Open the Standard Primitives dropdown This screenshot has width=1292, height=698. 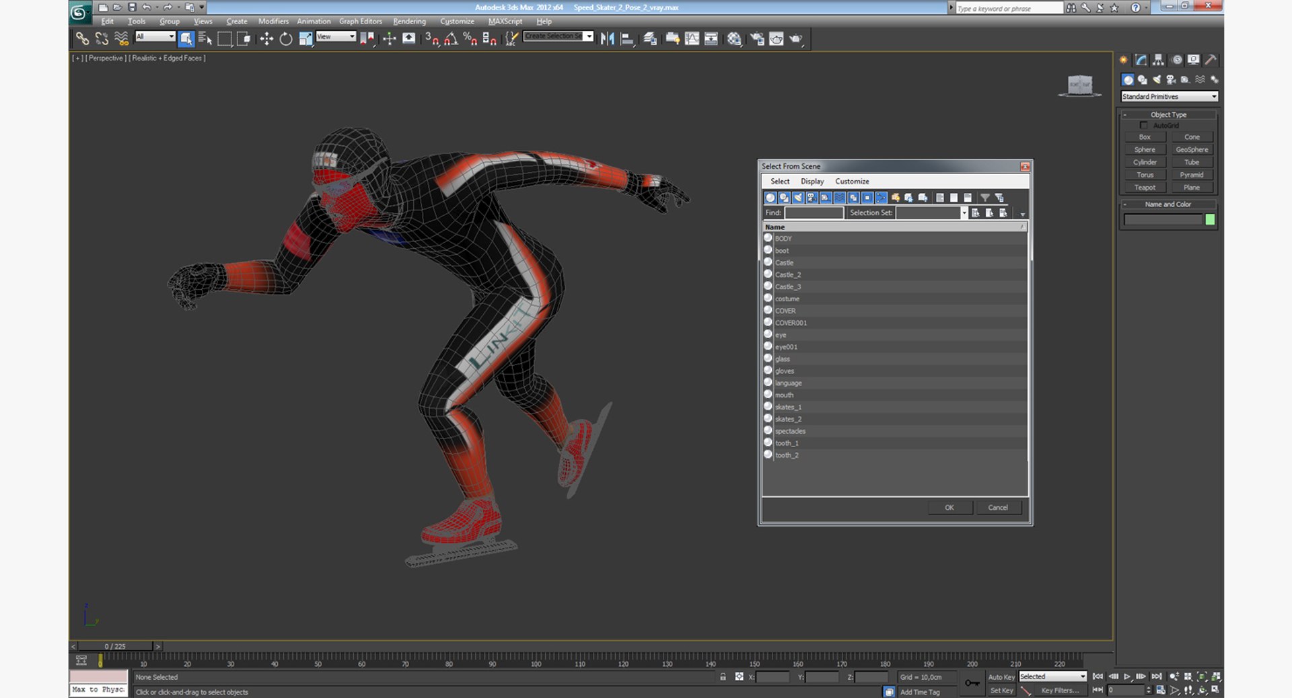[1170, 97]
